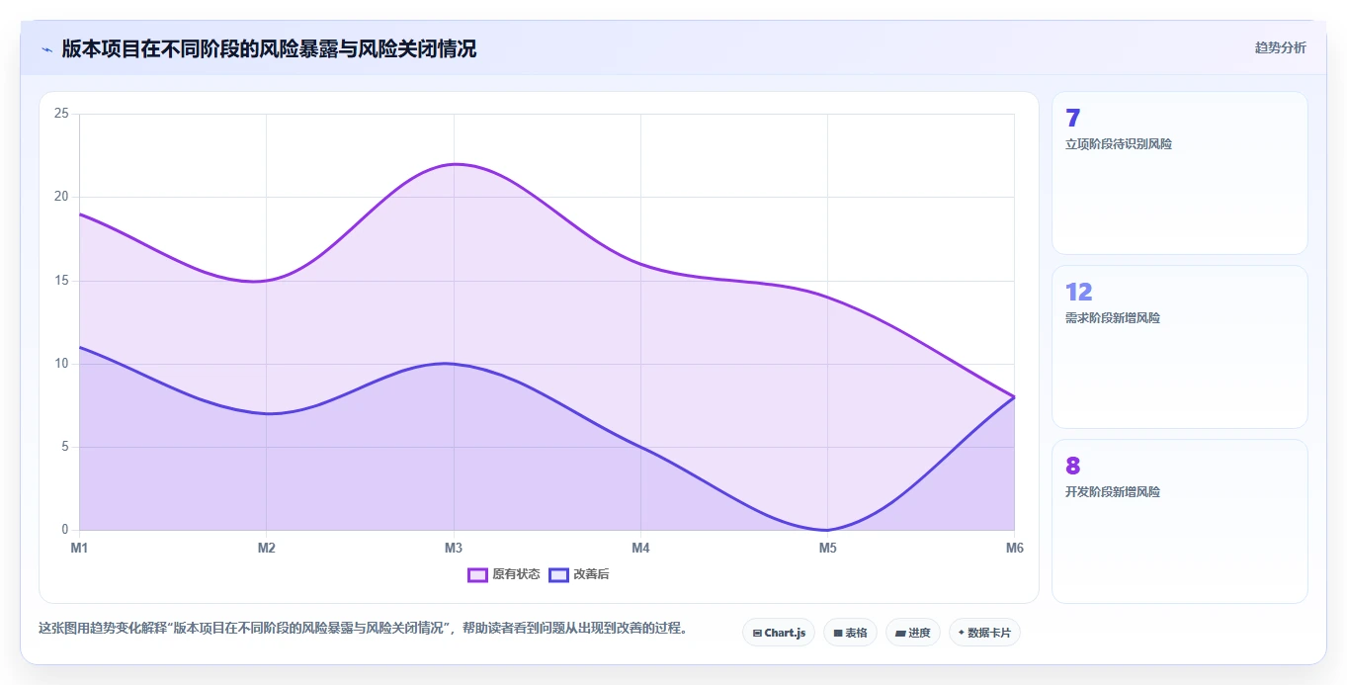Click the 原有状态 line peak at M3
The width and height of the screenshot is (1347, 685).
(454, 164)
